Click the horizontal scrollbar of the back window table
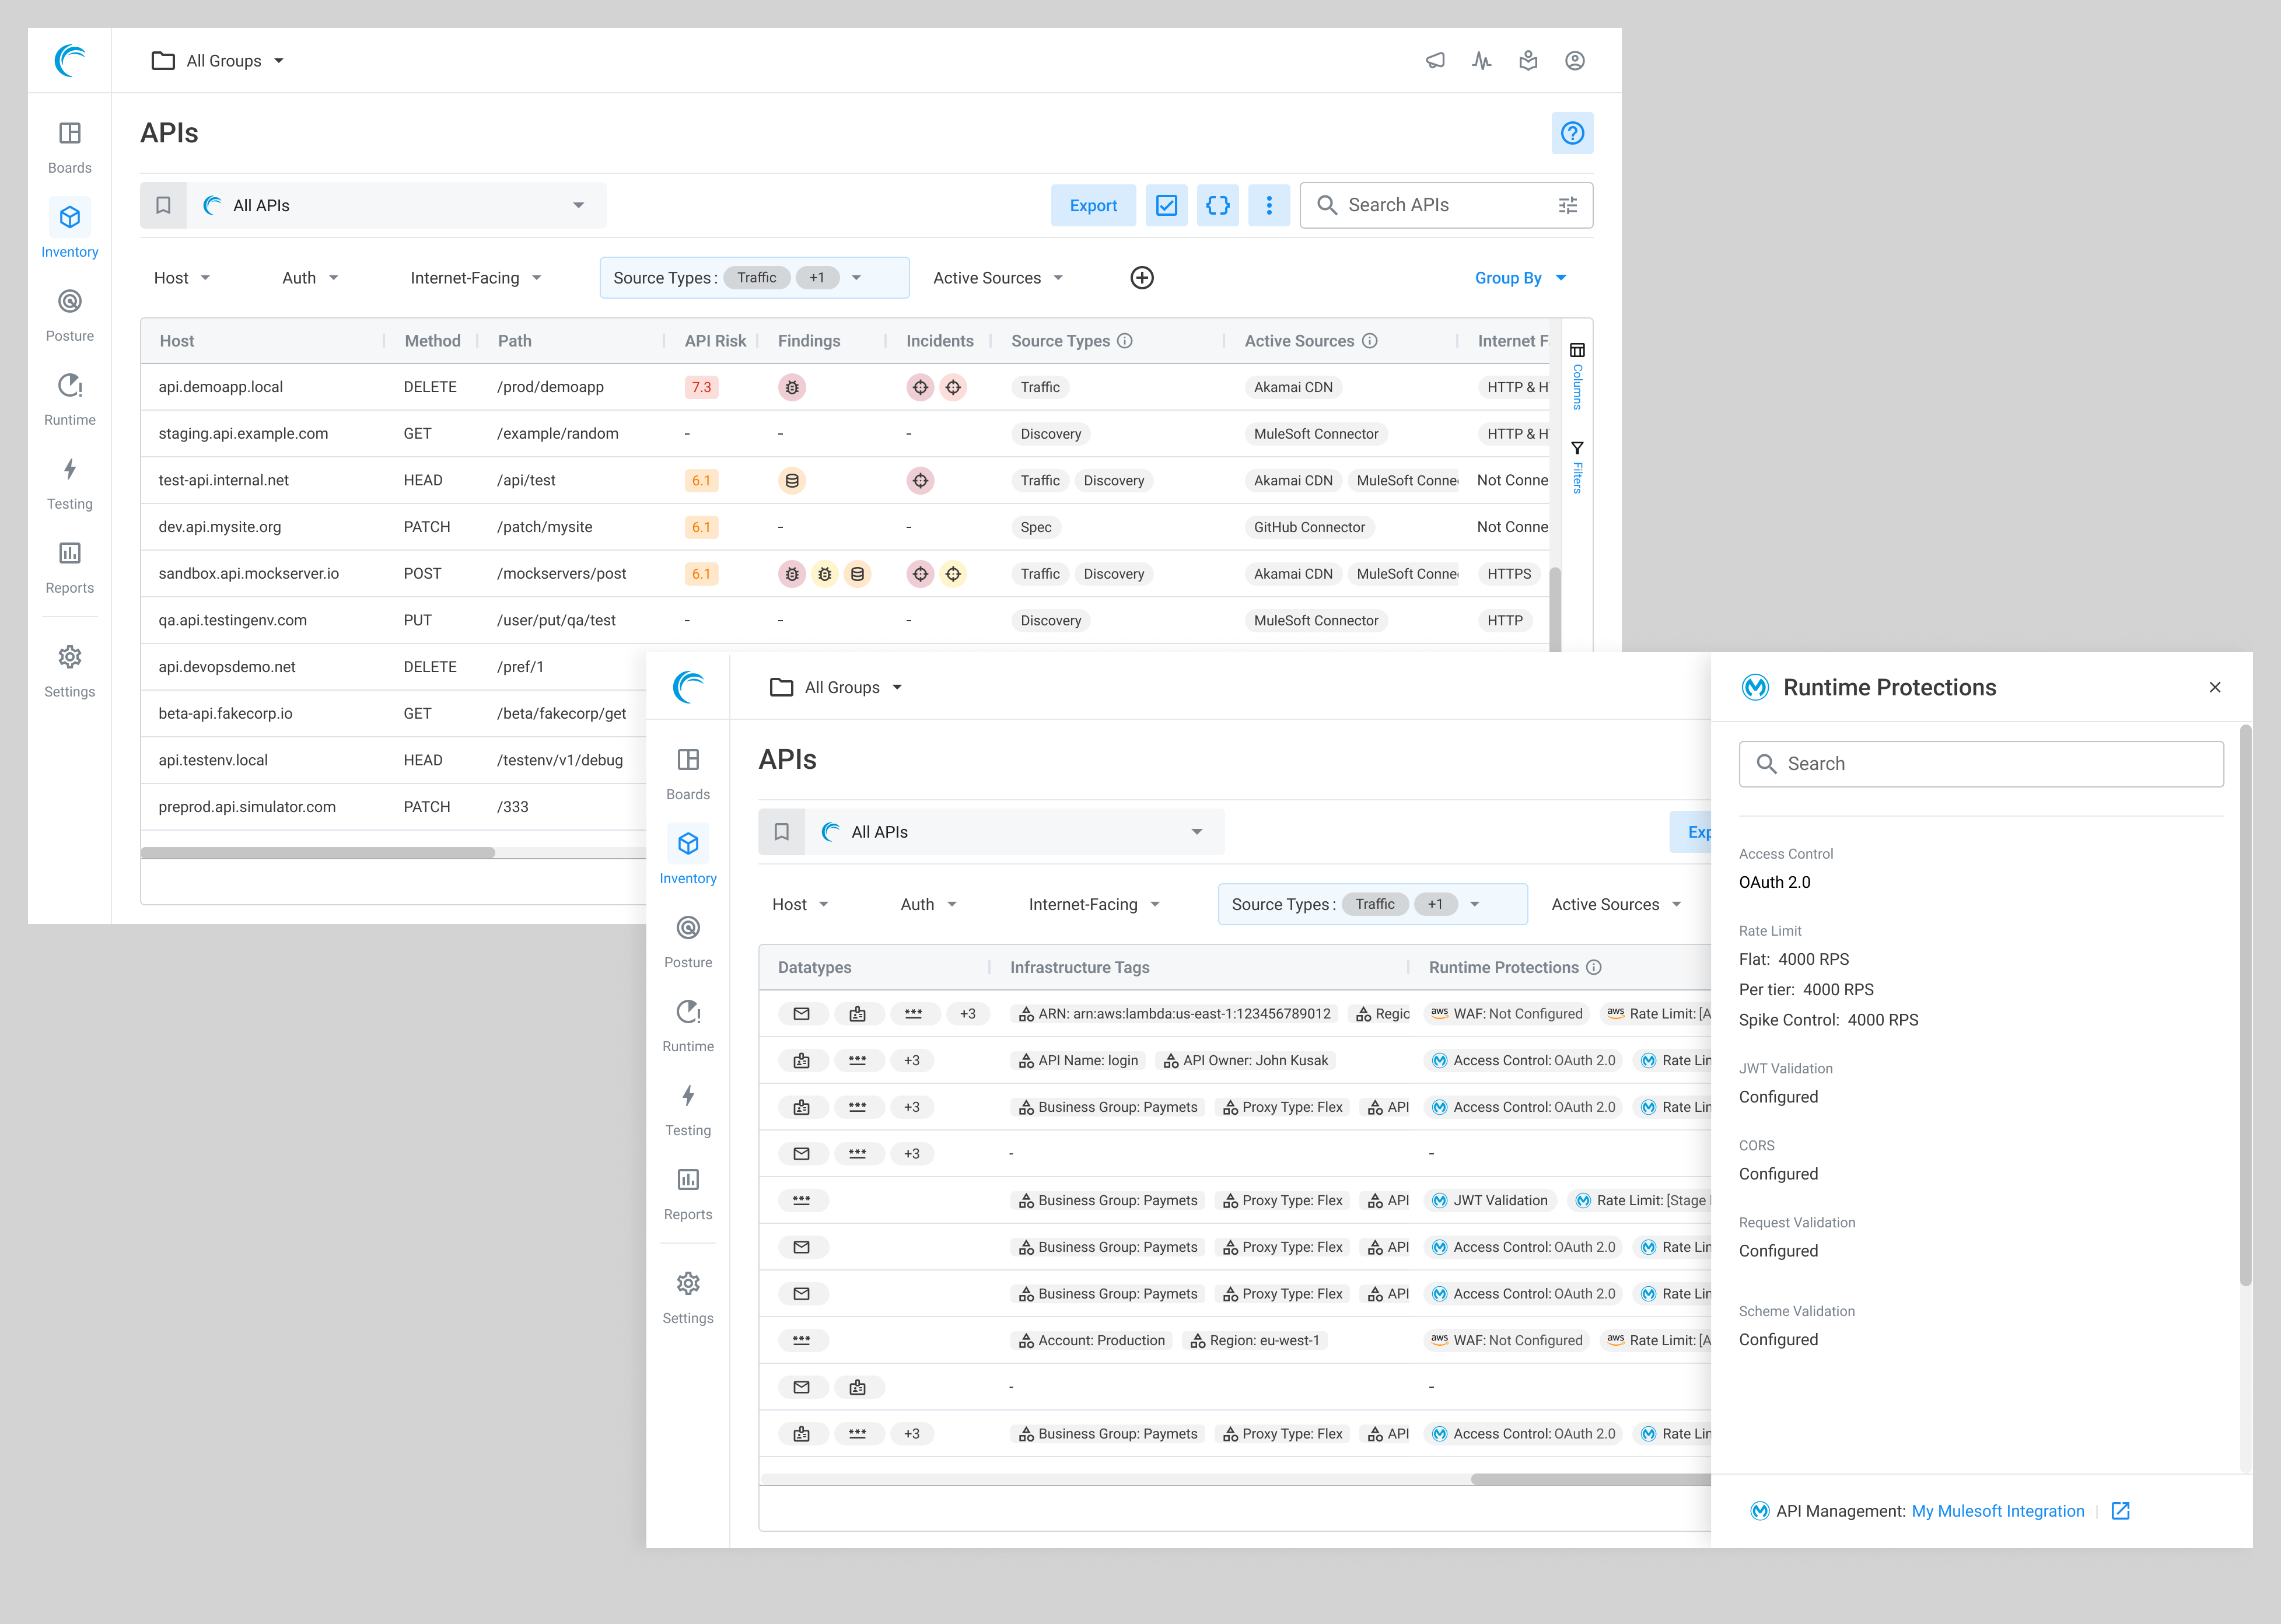 point(318,853)
